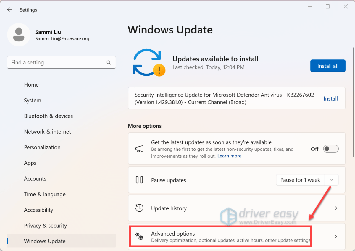Viewport: 355px width, 251px height.
Task: Click the back arrow in Settings
Action: 9,9
